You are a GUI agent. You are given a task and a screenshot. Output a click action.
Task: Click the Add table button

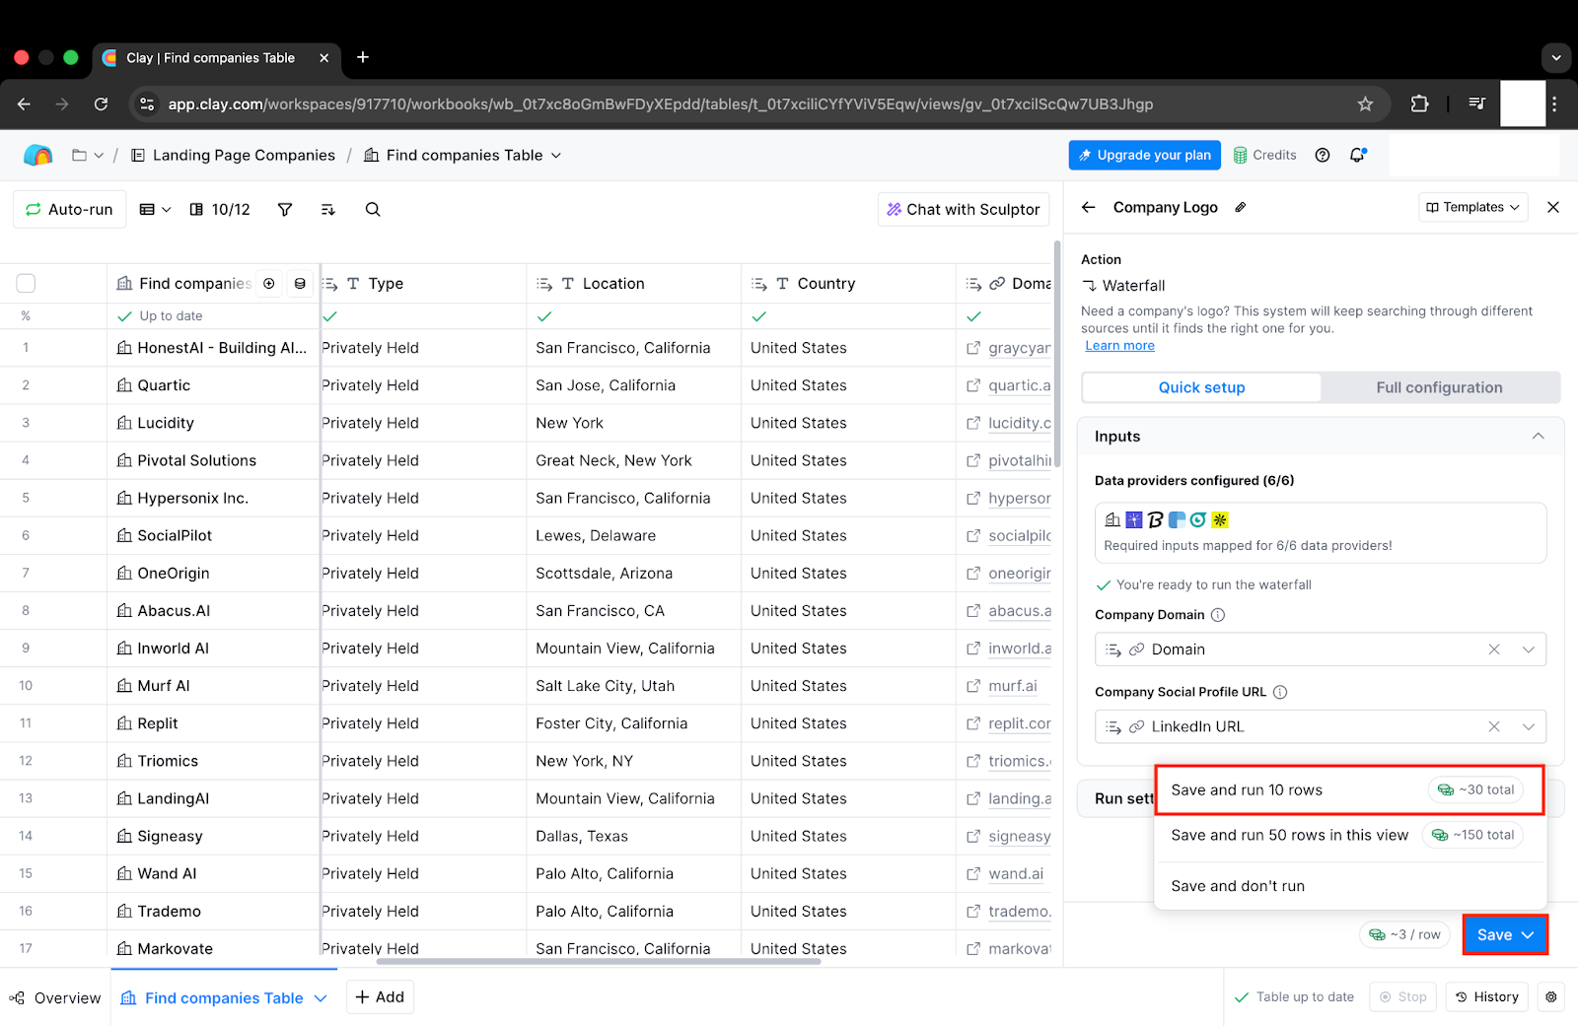(380, 997)
